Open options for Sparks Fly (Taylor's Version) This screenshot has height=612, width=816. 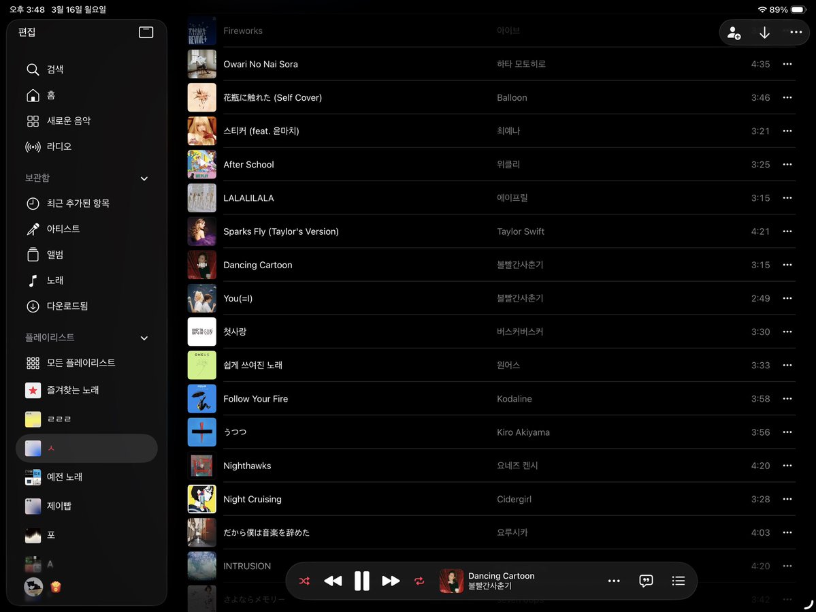tap(787, 231)
